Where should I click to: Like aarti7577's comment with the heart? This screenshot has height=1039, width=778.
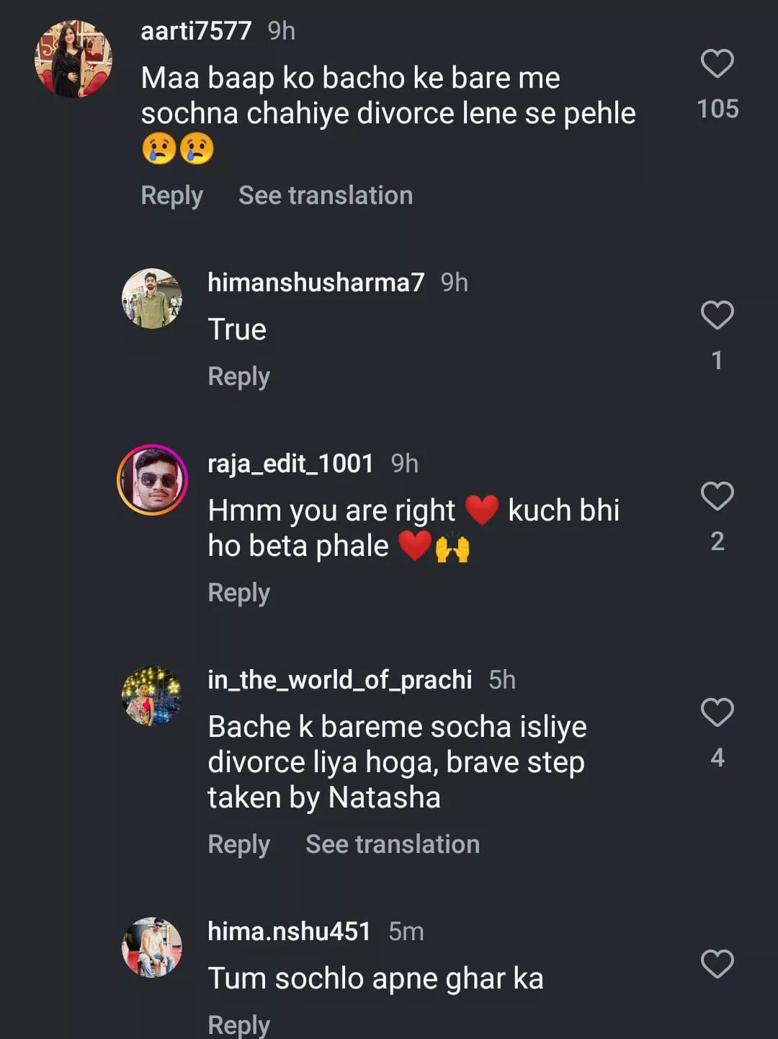pyautogui.click(x=717, y=63)
